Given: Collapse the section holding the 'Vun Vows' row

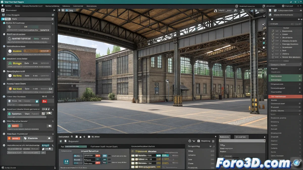Looking at the screenshot, I should (x=53, y=84).
